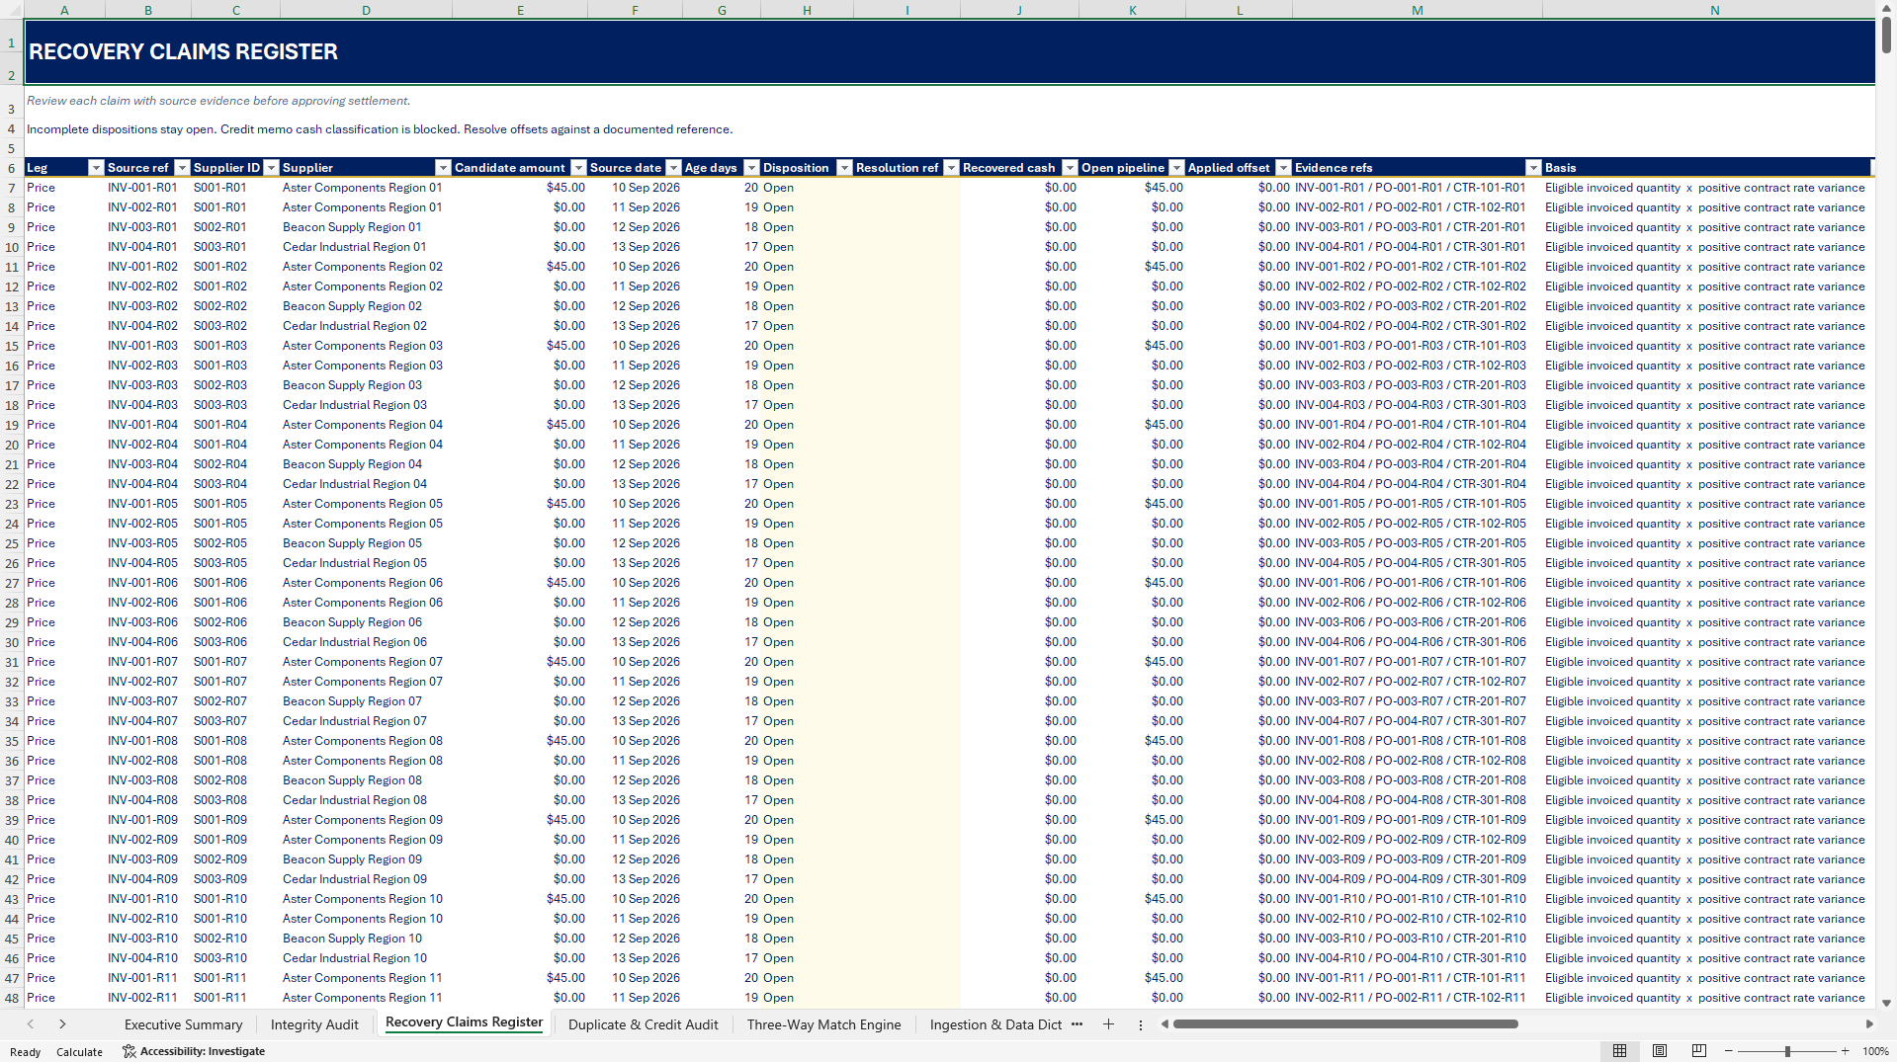
Task: Zoom out with the minus icon
Action: (x=1728, y=1051)
